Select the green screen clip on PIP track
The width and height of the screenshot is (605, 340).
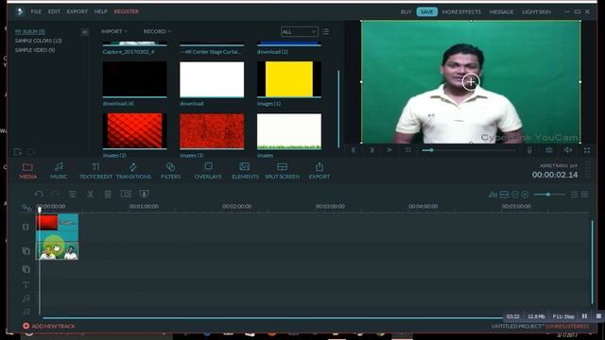[x=57, y=250]
